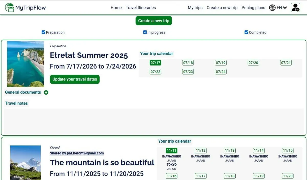Toggle the Completed checkbox

pyautogui.click(x=246, y=32)
